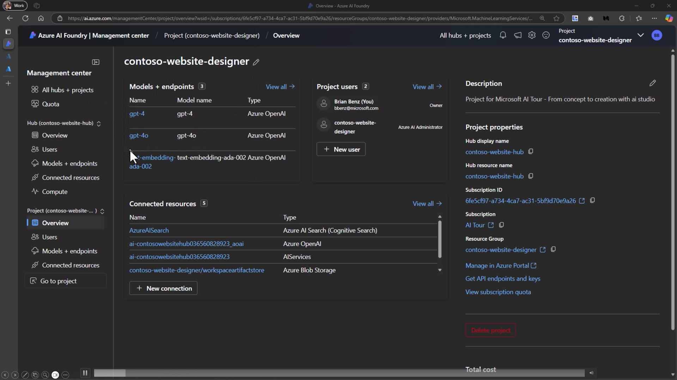
Task: Select the Overview breadcrumb item
Action: point(286,35)
